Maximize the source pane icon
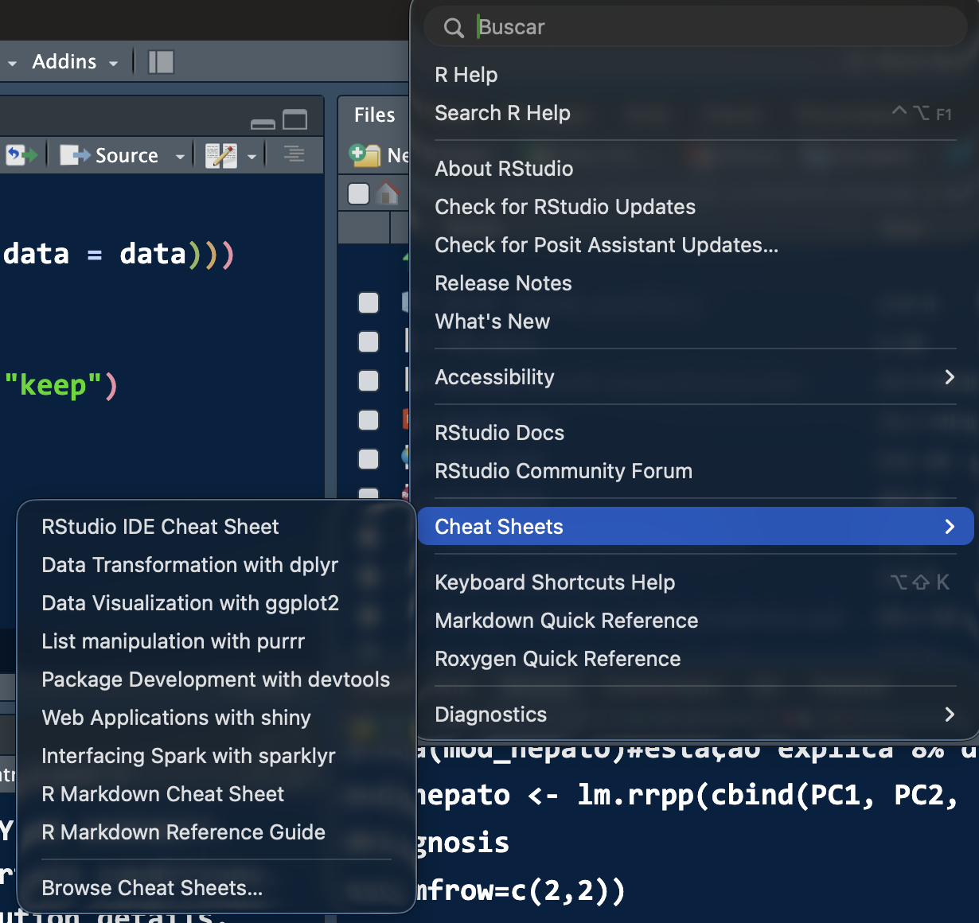979x923 pixels. [294, 120]
